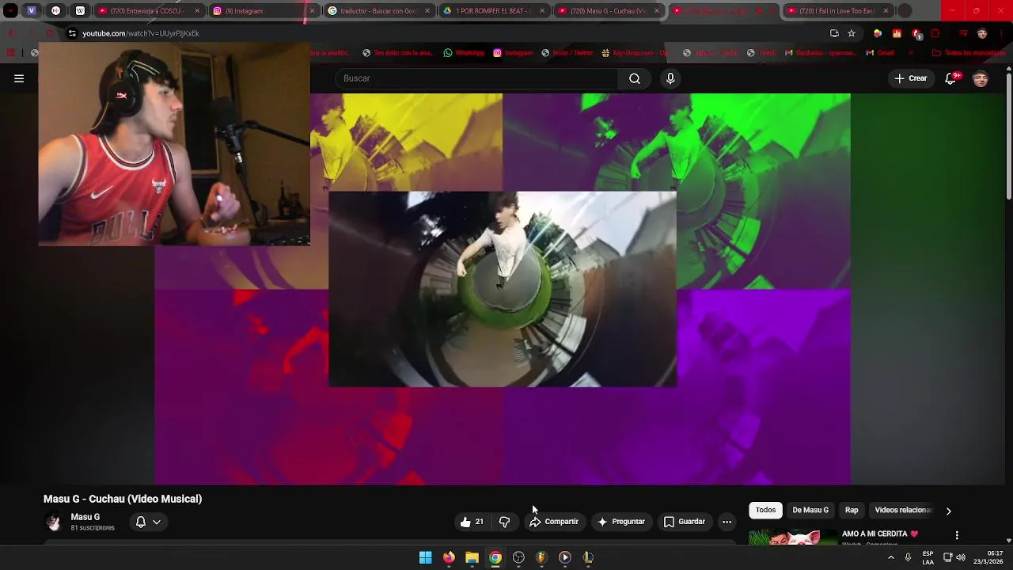Open the Windows Start menu
This screenshot has width=1013, height=570.
(426, 557)
